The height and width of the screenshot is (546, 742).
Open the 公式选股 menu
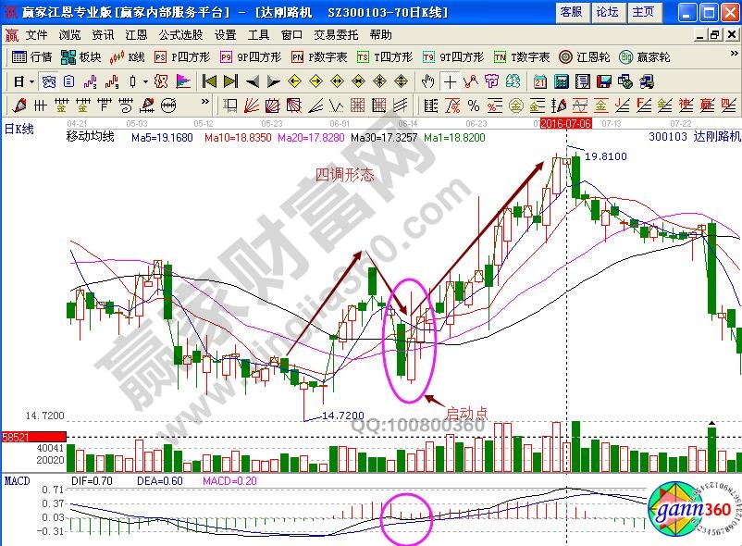(180, 34)
